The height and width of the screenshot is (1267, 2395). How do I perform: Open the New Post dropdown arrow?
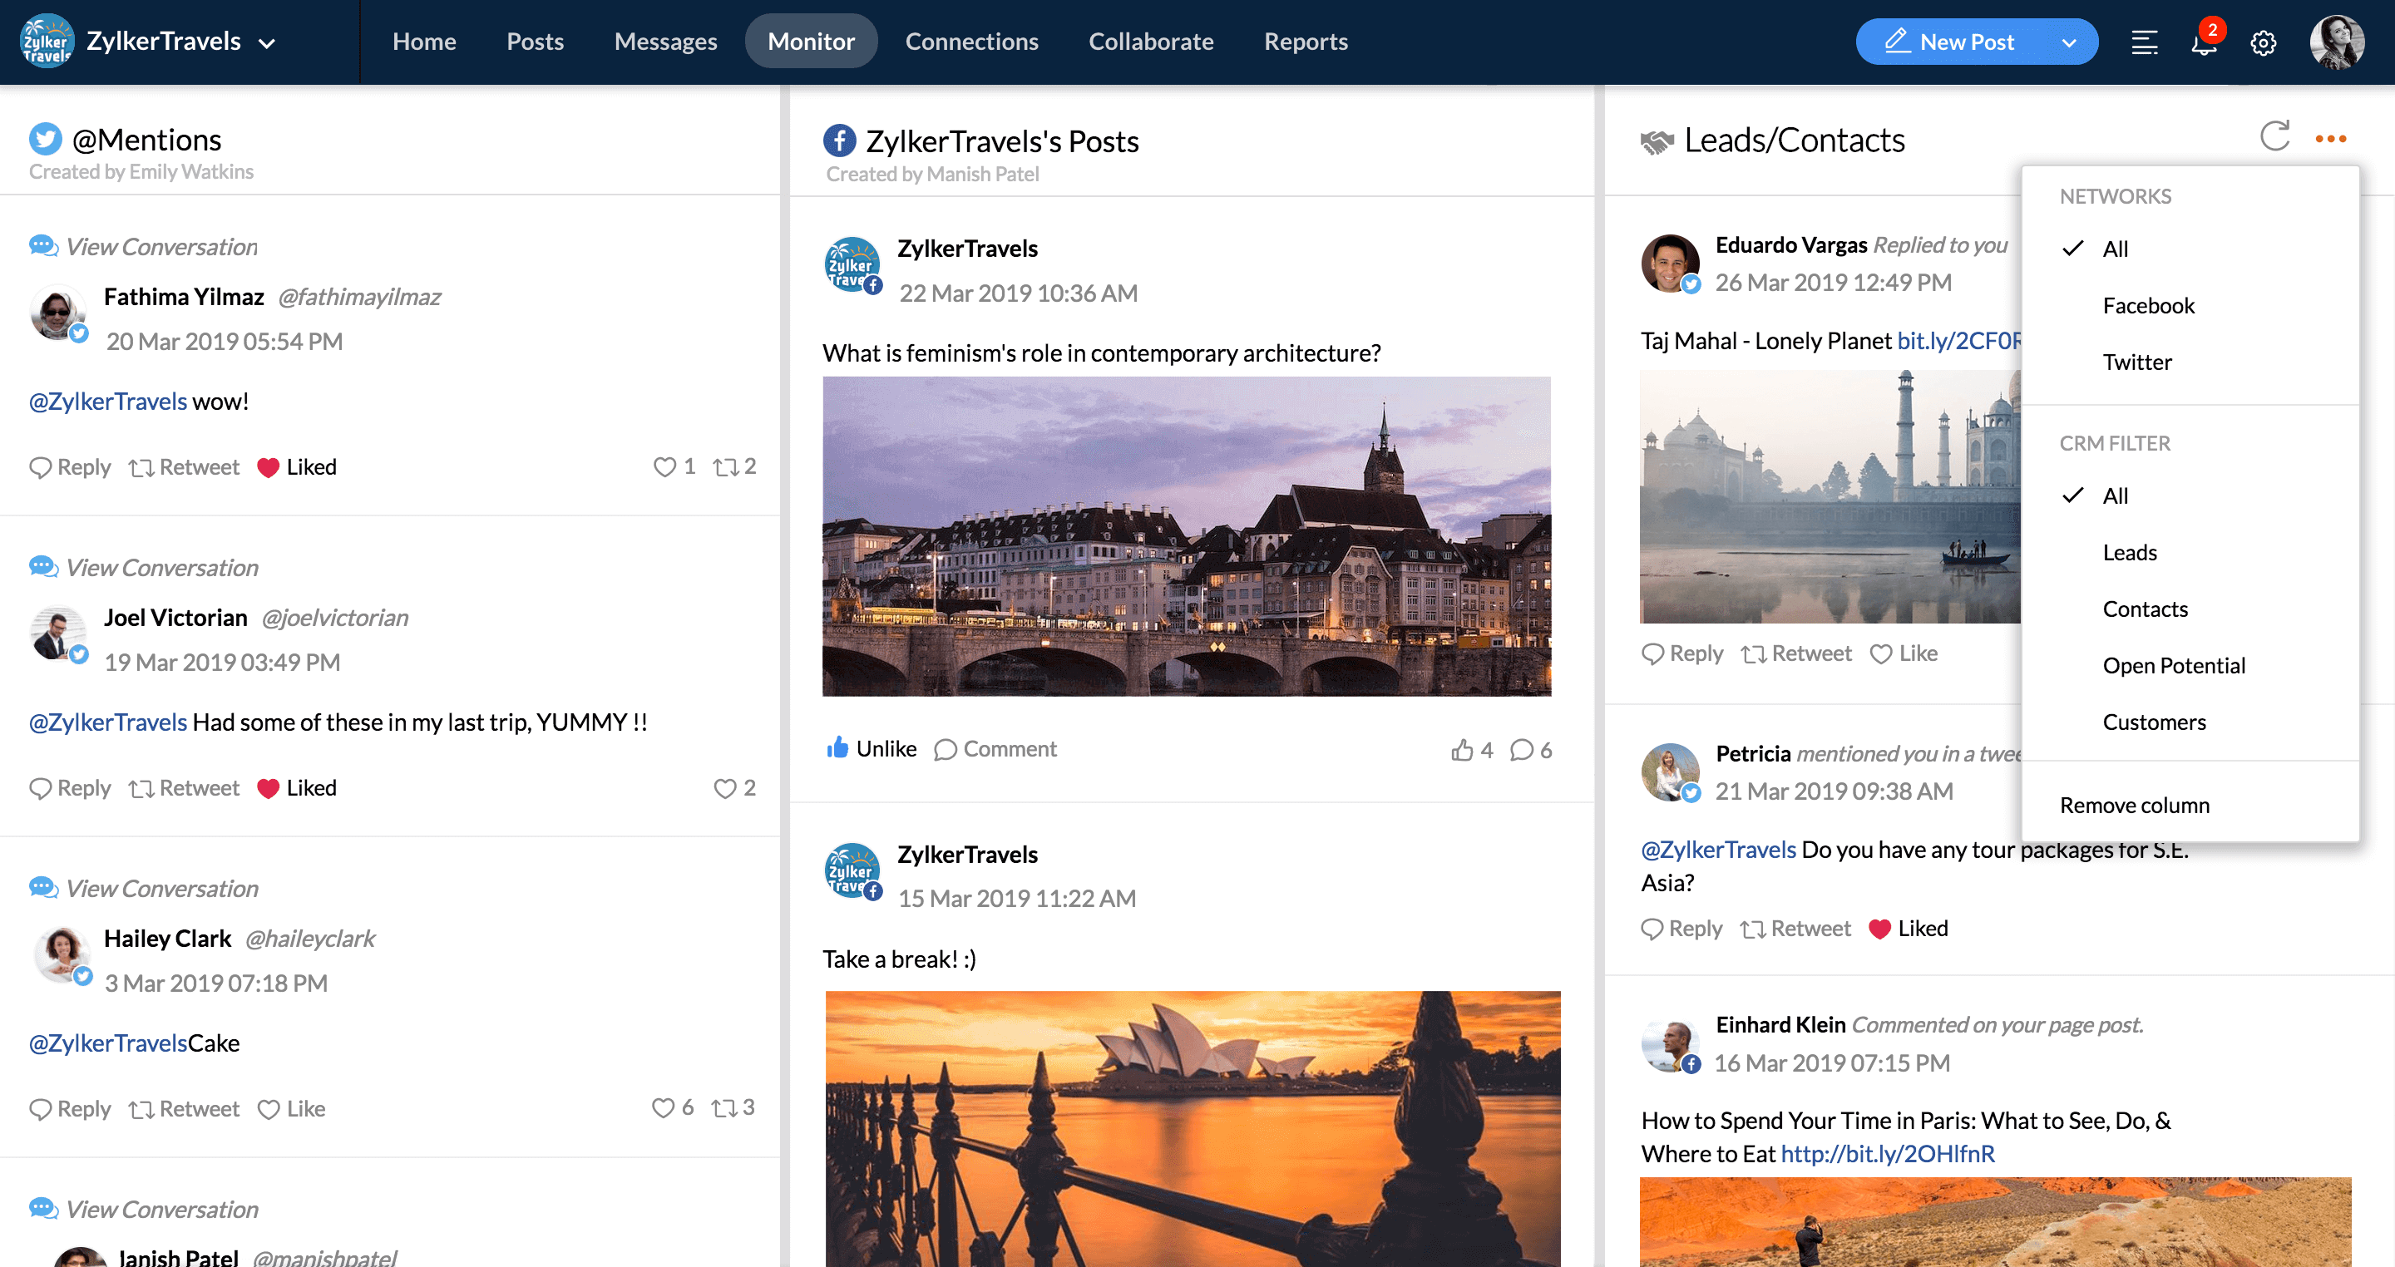pos(2069,42)
